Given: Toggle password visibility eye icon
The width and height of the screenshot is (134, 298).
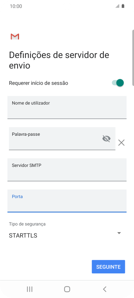Looking at the screenshot, I should click(x=106, y=139).
